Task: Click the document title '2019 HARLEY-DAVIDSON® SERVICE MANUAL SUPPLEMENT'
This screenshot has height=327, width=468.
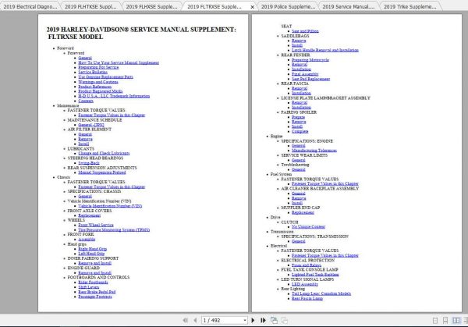Action: [x=141, y=30]
